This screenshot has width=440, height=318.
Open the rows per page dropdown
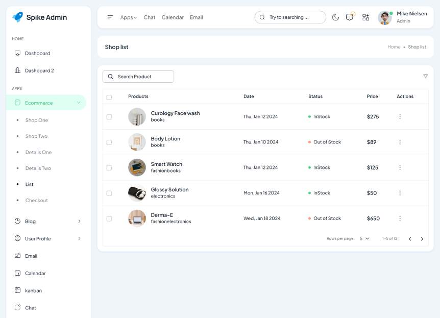364,239
